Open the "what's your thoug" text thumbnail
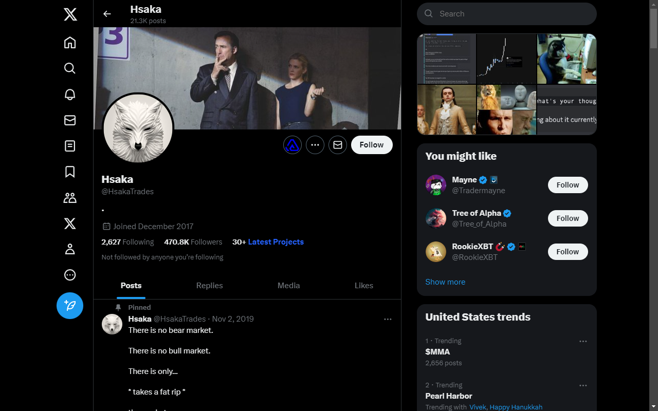The height and width of the screenshot is (411, 658). click(x=567, y=109)
